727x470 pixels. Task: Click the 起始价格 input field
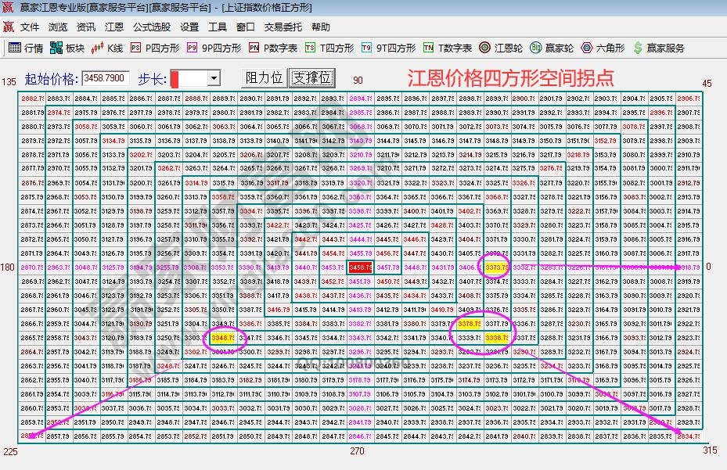[x=106, y=78]
